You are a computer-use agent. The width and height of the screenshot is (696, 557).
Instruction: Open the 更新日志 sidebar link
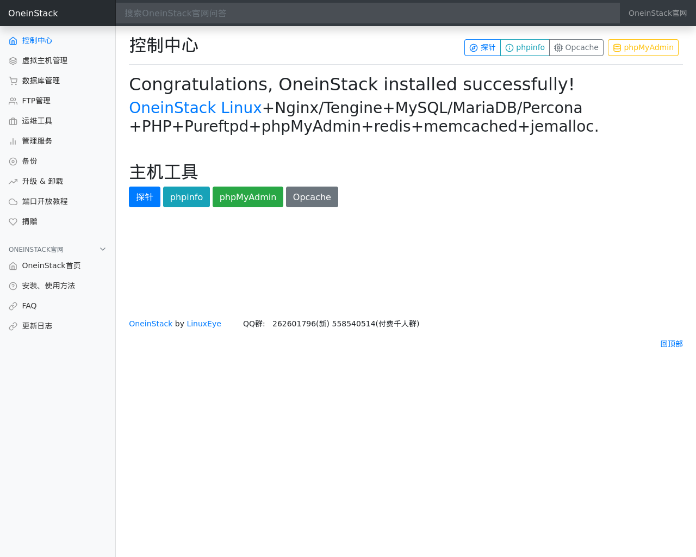click(x=58, y=326)
